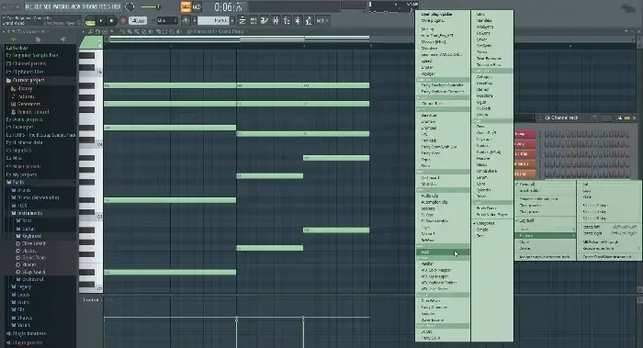643x348 pixels.
Task: Select FLEX in the plugin list
Action: pos(443,253)
